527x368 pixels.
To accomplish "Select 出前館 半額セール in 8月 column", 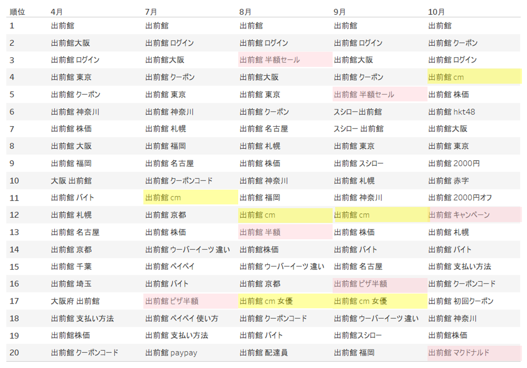I will coord(285,60).
